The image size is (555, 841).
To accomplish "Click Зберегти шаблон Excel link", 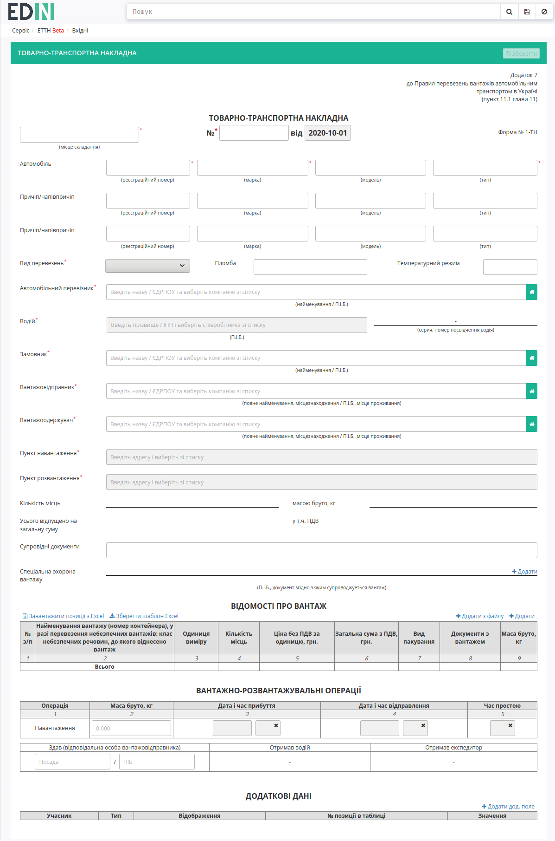I will (x=144, y=616).
